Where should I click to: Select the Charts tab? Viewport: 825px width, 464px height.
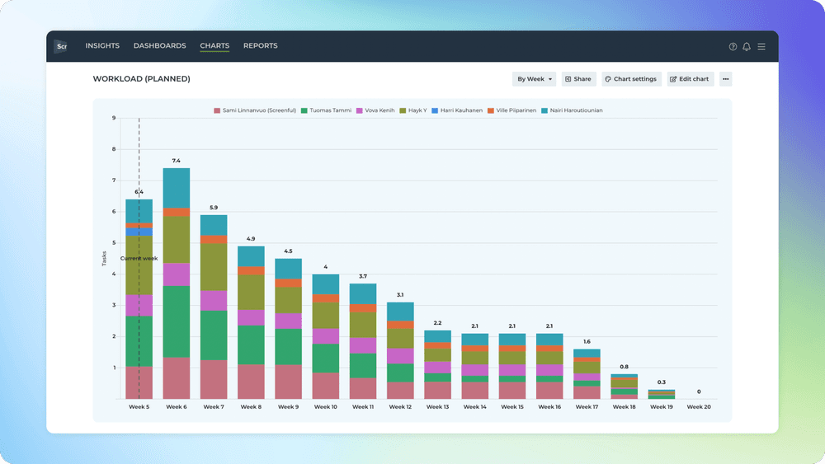click(x=214, y=45)
